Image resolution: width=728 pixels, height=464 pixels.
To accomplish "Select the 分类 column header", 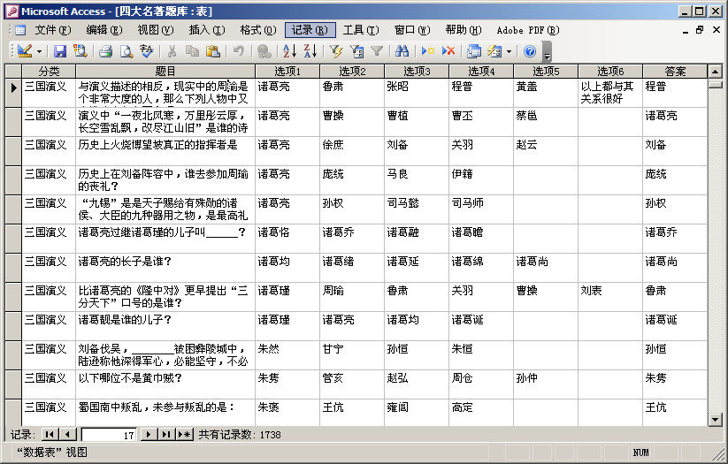I will [x=49, y=71].
